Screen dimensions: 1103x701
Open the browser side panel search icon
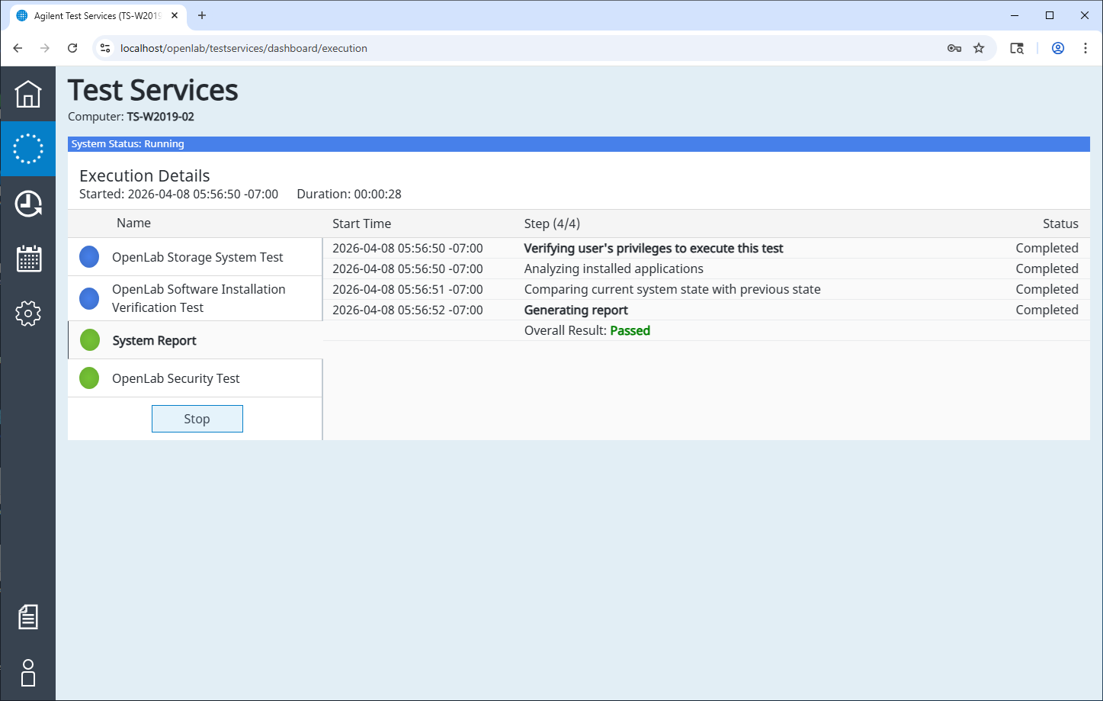tap(1017, 48)
